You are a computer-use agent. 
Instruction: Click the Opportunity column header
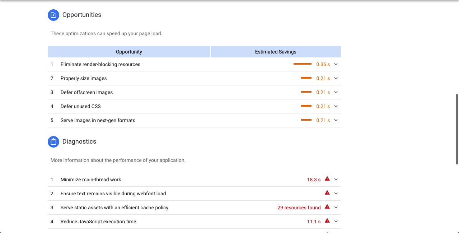129,52
